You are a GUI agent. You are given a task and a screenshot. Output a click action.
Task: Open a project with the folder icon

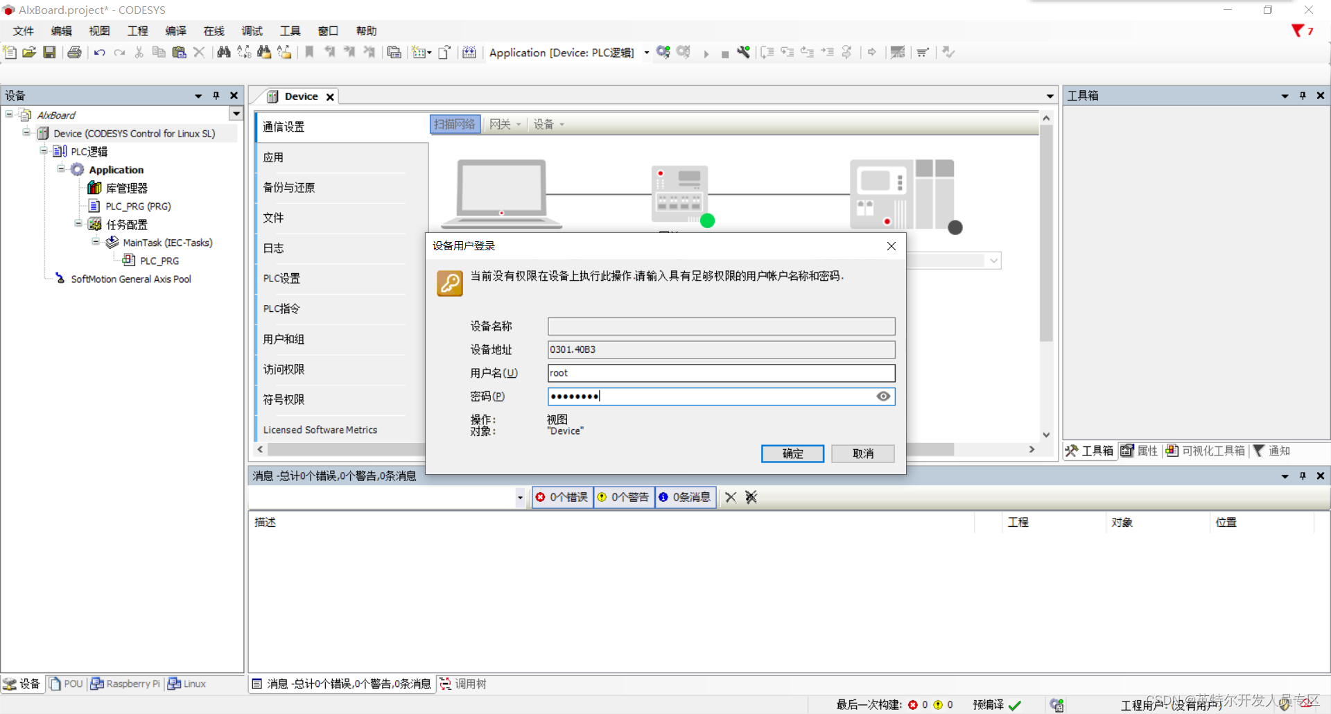tap(29, 52)
